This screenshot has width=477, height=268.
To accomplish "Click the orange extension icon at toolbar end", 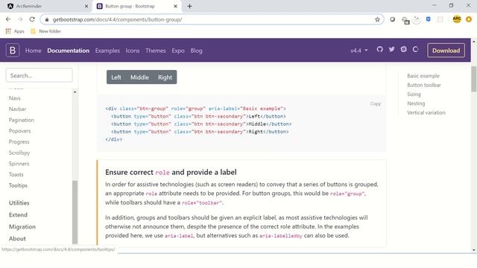I will [x=469, y=19].
